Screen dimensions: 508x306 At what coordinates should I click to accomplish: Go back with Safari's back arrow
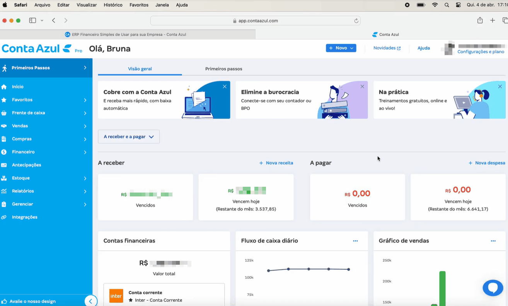point(54,20)
